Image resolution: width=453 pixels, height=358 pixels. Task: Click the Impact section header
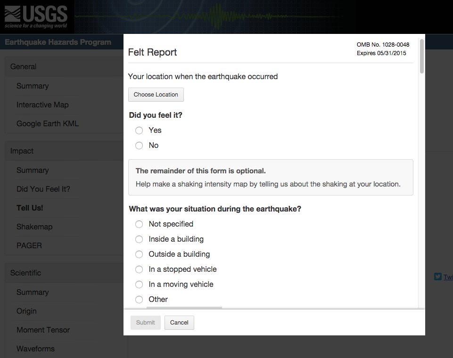[x=22, y=151]
